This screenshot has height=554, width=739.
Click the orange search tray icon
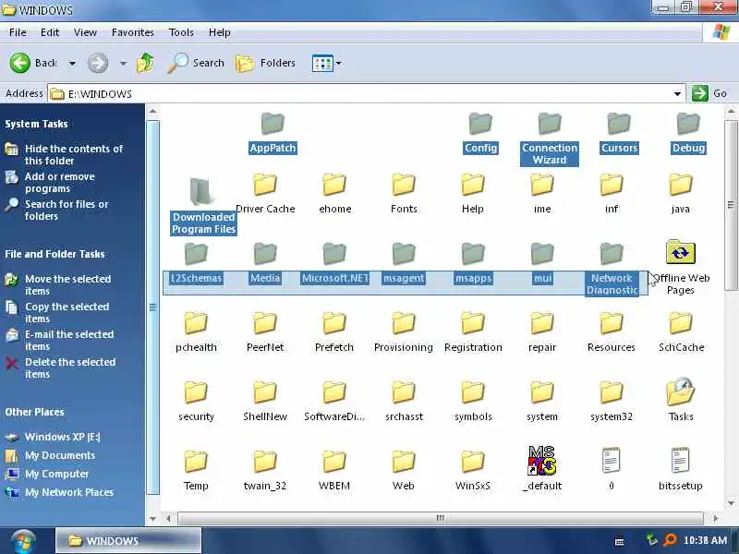tap(670, 540)
